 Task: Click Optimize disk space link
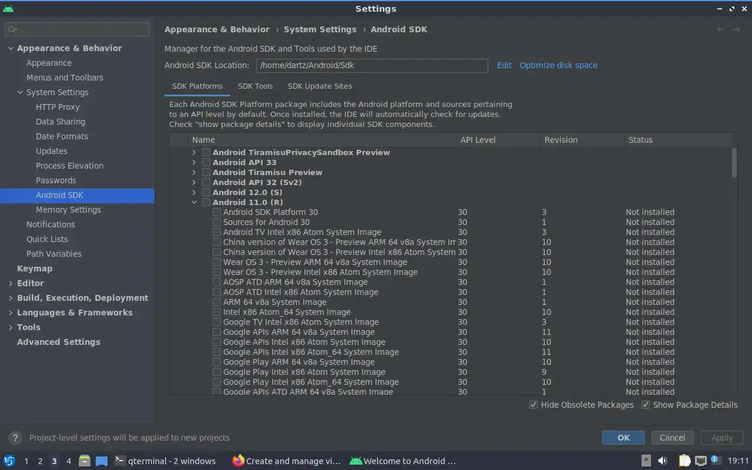point(558,65)
